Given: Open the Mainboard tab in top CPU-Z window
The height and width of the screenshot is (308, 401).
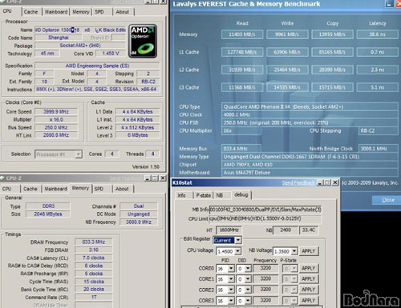Looking at the screenshot, I should click(56, 12).
